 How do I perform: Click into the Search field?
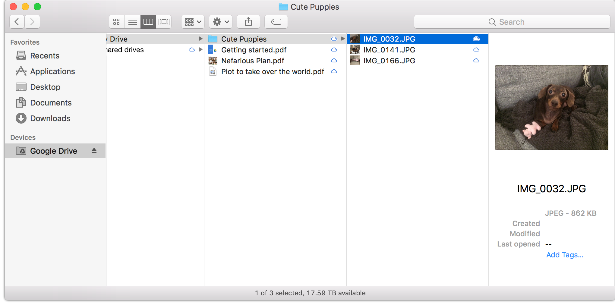pos(512,22)
